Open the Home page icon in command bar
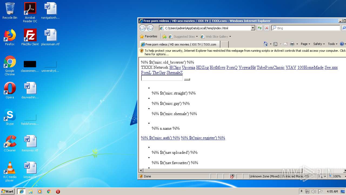 [265, 44]
